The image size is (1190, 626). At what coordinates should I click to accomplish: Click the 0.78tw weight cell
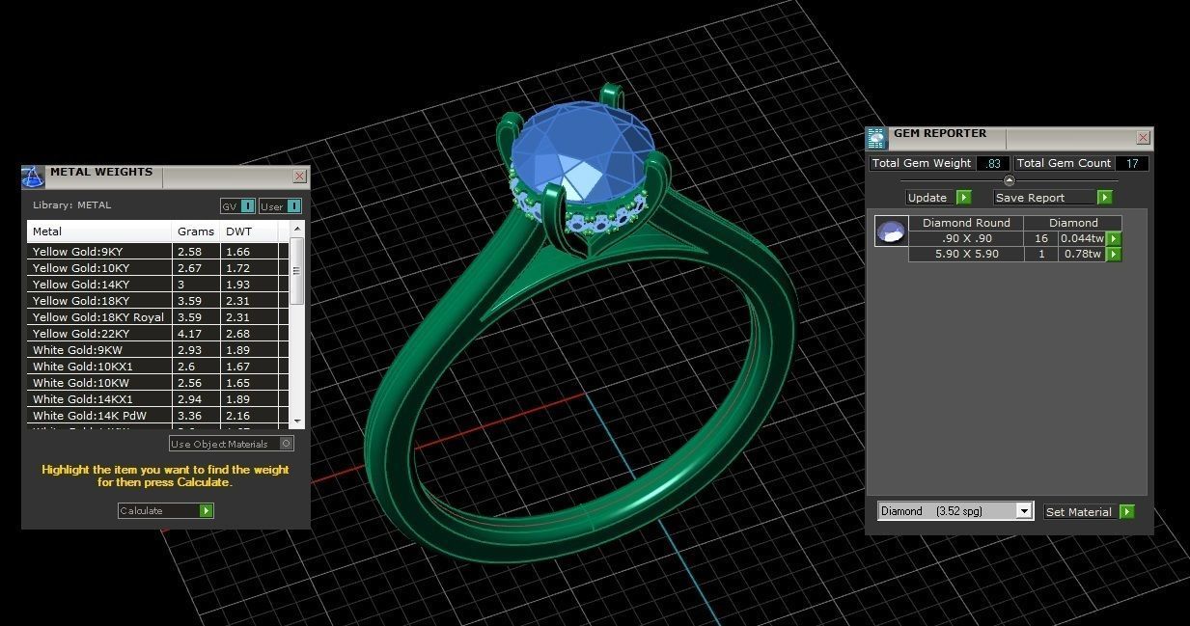click(1082, 255)
